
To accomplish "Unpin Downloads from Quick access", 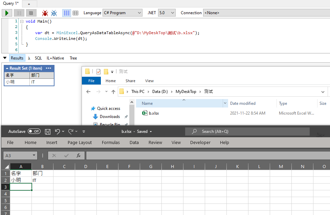I will (126, 116).
